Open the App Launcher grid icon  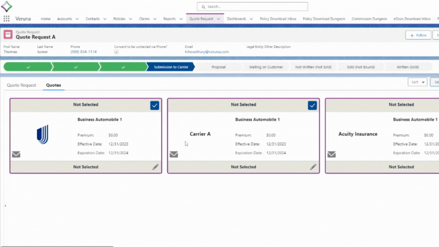(6, 19)
